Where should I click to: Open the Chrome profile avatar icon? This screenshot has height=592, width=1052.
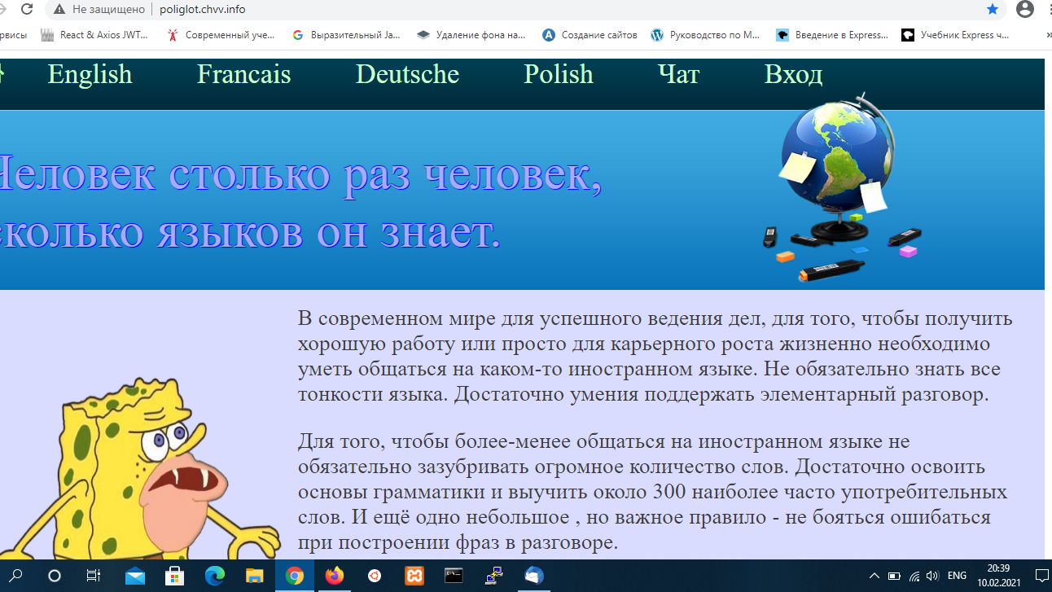(x=1025, y=9)
